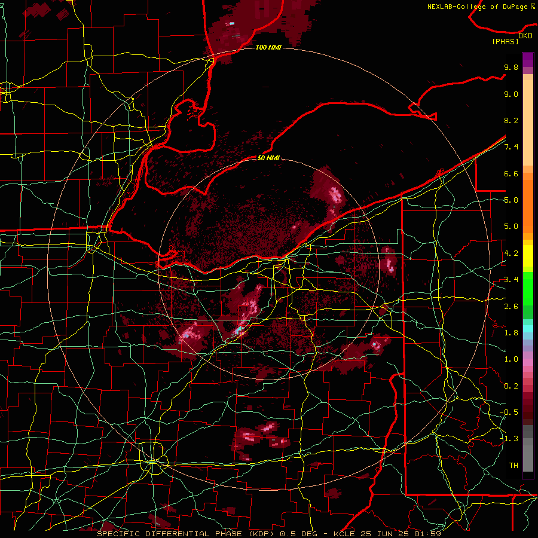This screenshot has height=538, width=538.
Task: Select the 1.8 scale label
Action: pos(511,333)
